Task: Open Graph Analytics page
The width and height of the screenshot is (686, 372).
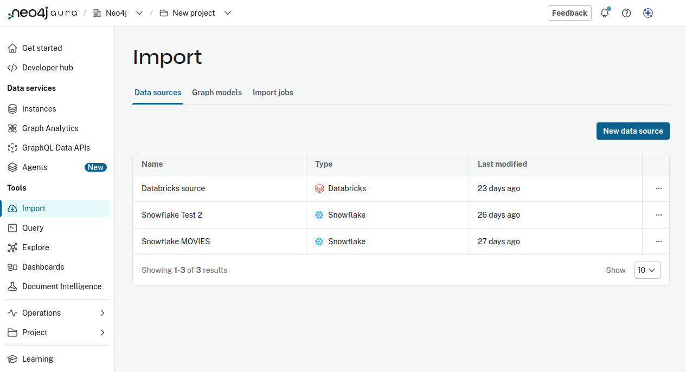Action: point(57,128)
